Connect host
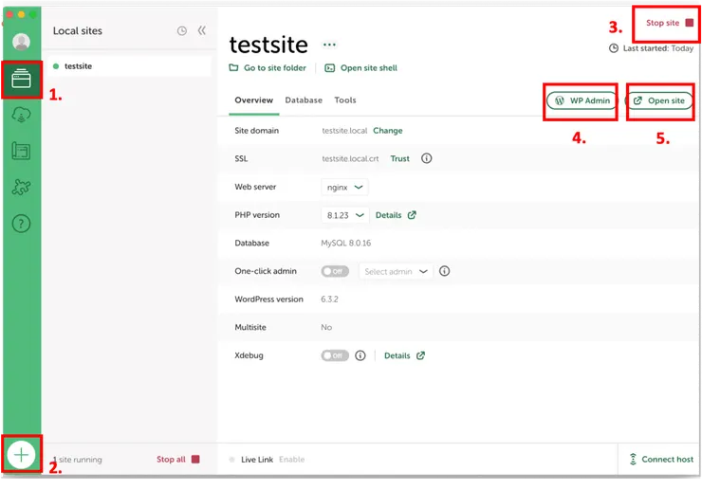 (x=662, y=459)
